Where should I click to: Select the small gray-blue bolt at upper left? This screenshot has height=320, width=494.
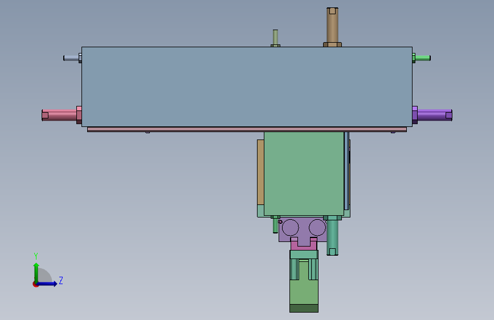click(x=72, y=58)
